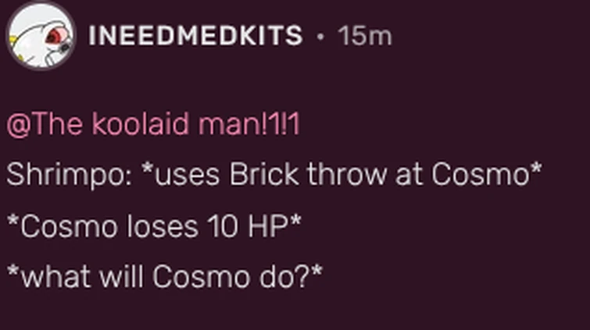590x330 pixels.
Task: Open the @The koolaid man!1!1 mention
Action: tap(153, 124)
